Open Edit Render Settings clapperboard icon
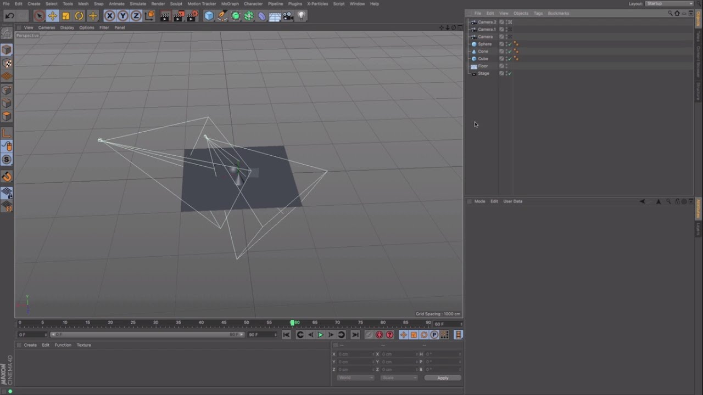703x395 pixels. click(192, 16)
